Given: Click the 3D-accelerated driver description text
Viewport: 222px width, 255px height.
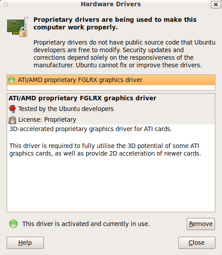Looking at the screenshot, I should click(x=91, y=129).
